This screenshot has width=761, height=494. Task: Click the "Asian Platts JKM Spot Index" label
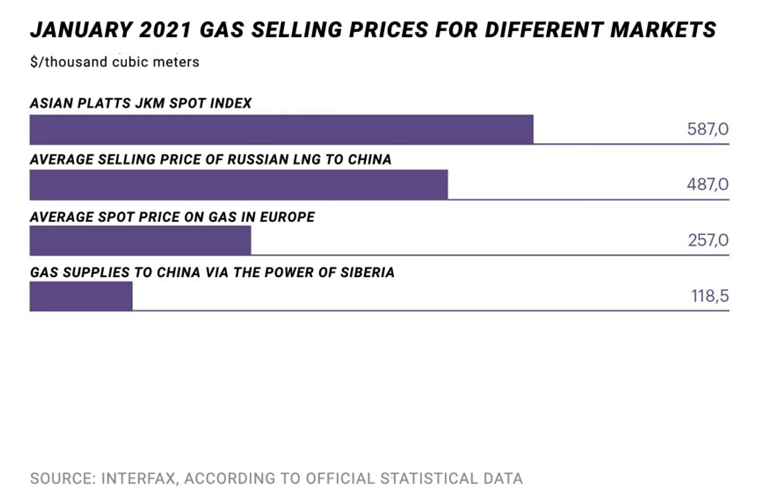[x=141, y=103]
